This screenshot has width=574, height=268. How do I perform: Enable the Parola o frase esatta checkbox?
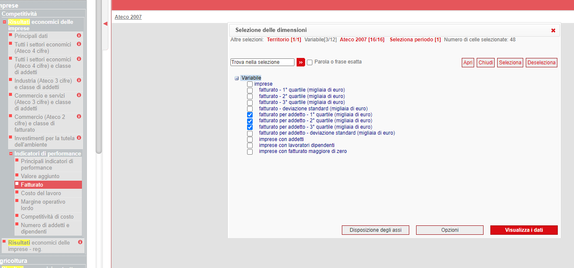[310, 62]
